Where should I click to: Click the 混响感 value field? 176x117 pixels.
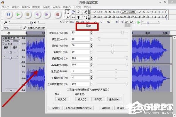[80, 45]
